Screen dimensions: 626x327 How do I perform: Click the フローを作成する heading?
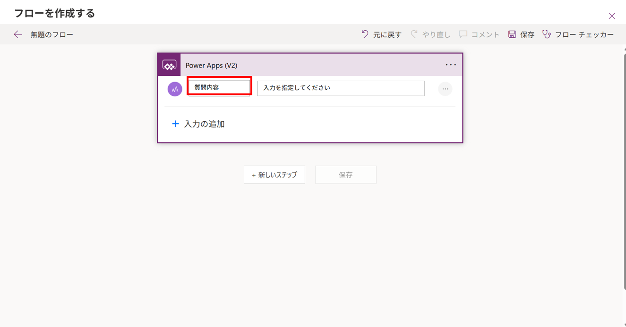point(55,13)
